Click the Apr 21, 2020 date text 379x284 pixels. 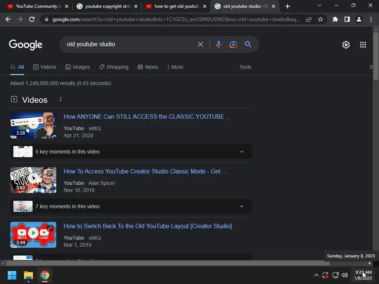click(x=78, y=135)
